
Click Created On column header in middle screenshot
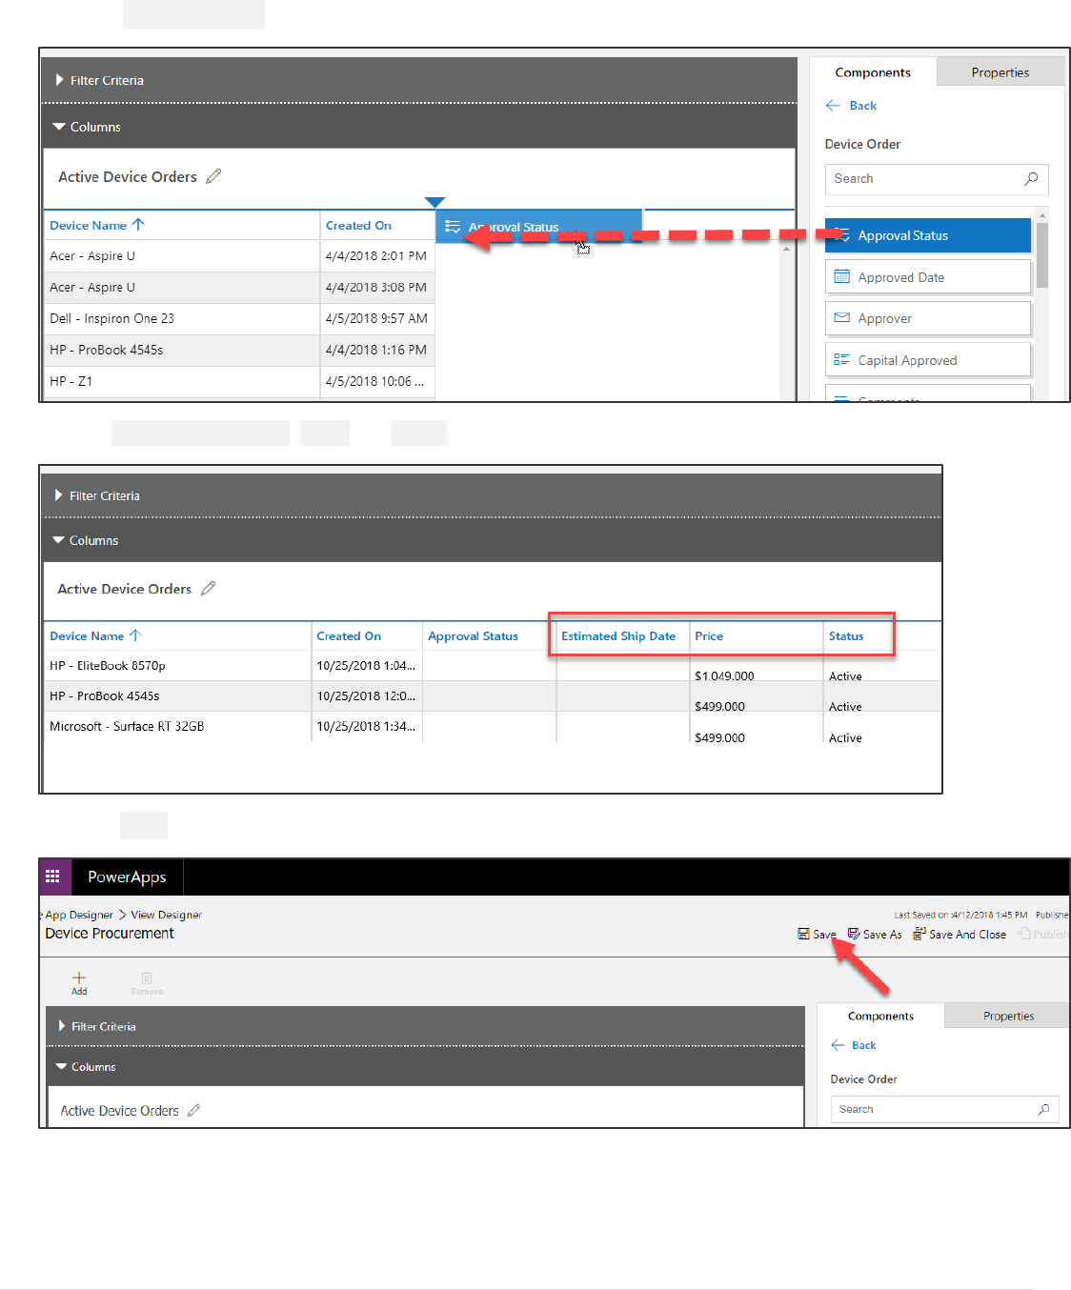(349, 636)
